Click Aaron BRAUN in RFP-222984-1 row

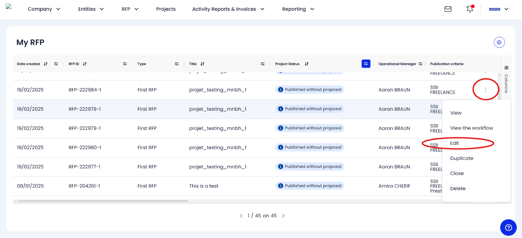(x=394, y=90)
